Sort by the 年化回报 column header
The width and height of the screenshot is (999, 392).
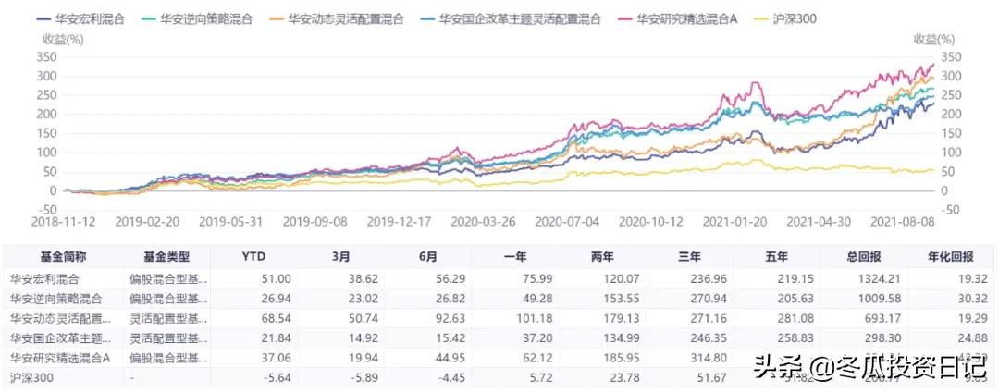tap(951, 256)
